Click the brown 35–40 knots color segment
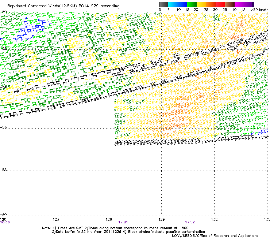Screen dimensions: 270x238 pos(230,4)
